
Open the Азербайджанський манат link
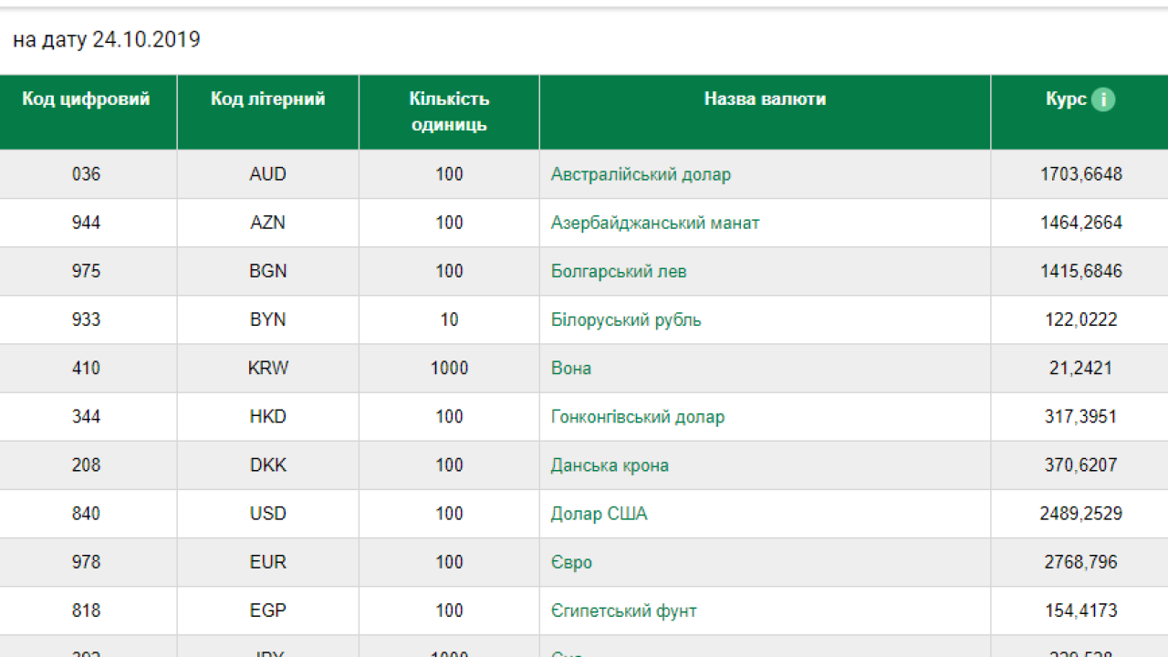point(654,223)
